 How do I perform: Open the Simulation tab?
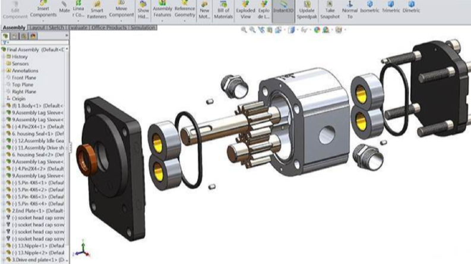click(143, 28)
